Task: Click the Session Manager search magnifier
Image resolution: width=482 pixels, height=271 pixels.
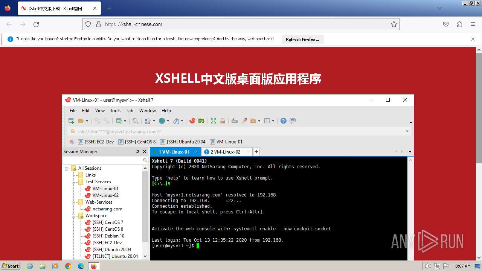Action: (145, 160)
